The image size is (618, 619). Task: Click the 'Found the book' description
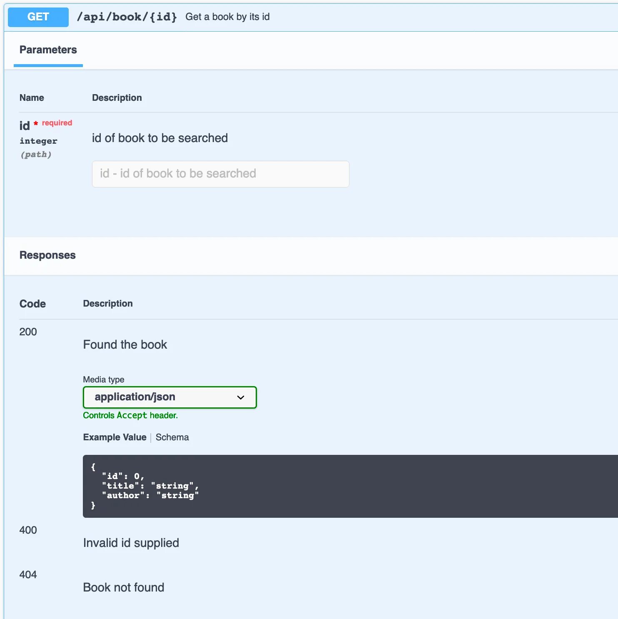pos(125,345)
